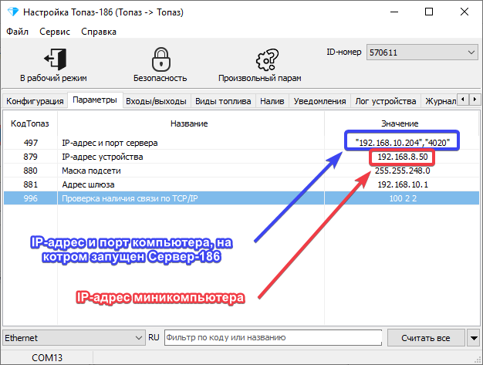Click the value 255.255.248.0
Viewport: 483px width, 365px height.
(402, 171)
